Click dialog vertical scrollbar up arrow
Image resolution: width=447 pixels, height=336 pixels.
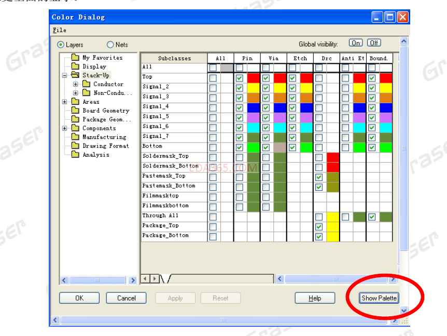403,41
